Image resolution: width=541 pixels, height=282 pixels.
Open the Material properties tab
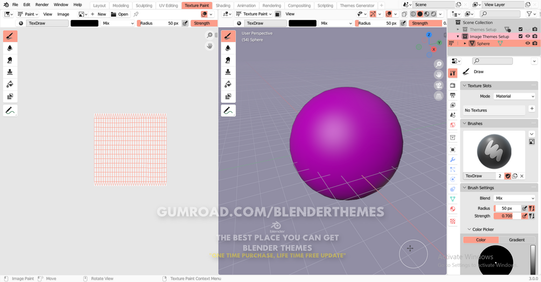click(x=453, y=209)
